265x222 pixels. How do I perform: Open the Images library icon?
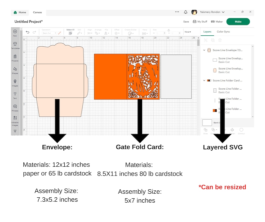tap(15, 83)
